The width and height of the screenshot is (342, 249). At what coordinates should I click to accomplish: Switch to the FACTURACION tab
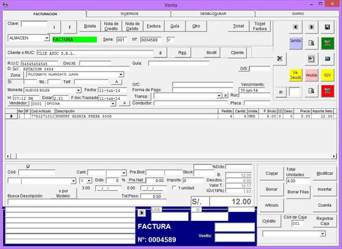point(45,14)
